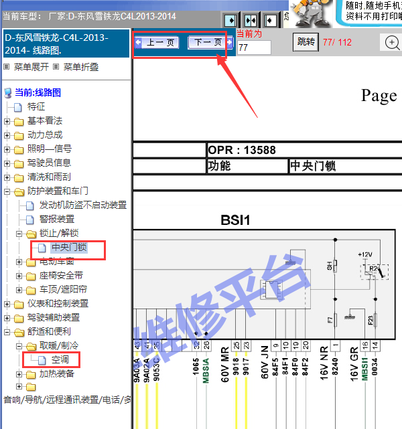This screenshot has width=402, height=429.
Task: Expand the 驾驶员信息 folder
Action: coord(7,163)
